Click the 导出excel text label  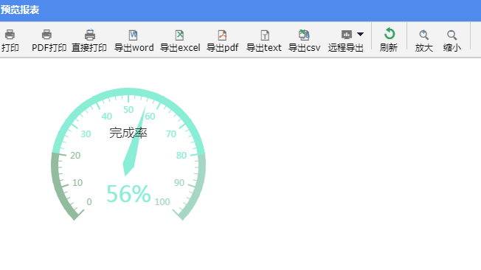[180, 48]
